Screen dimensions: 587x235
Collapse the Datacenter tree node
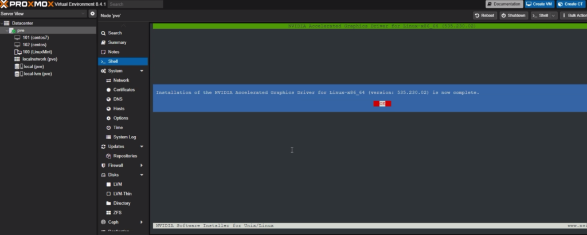tap(2, 23)
